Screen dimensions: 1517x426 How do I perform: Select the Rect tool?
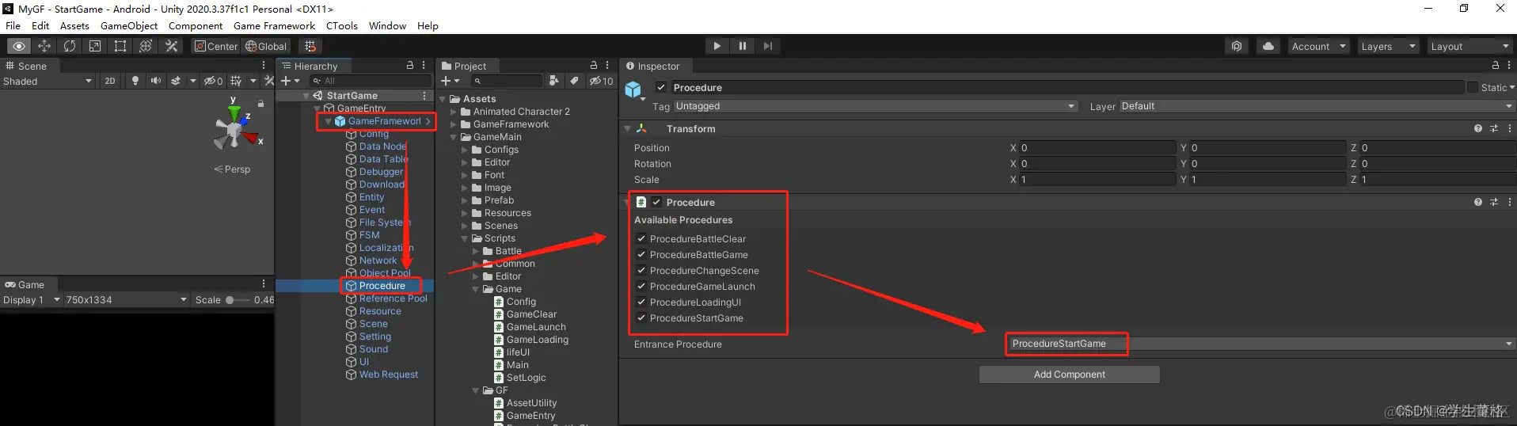(x=120, y=46)
